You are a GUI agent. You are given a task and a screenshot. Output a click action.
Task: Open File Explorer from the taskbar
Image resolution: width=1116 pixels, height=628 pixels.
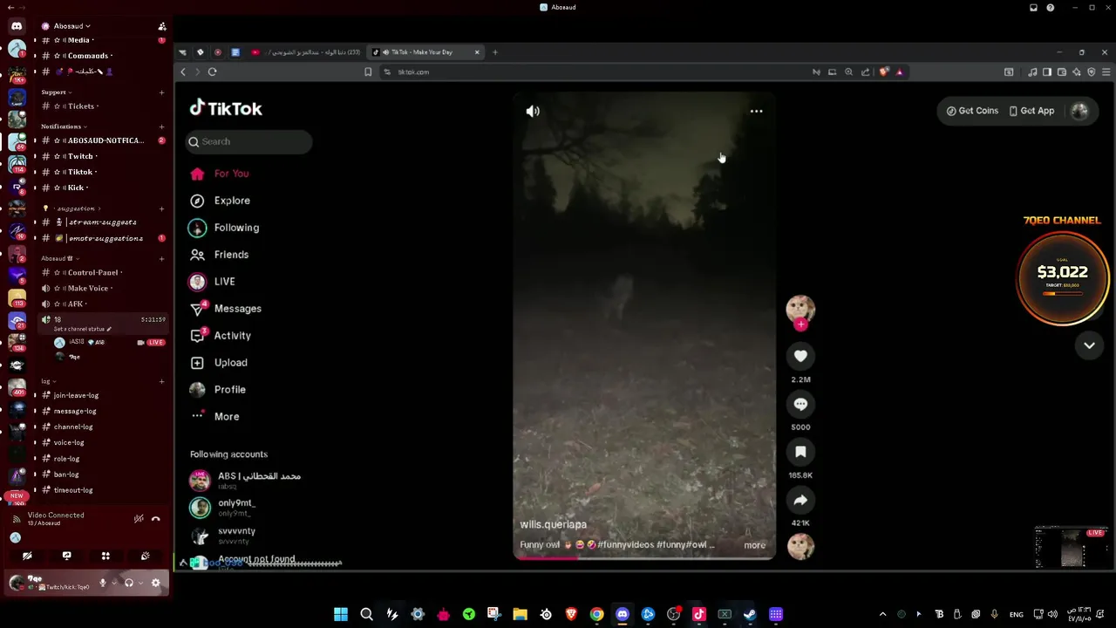(x=520, y=614)
